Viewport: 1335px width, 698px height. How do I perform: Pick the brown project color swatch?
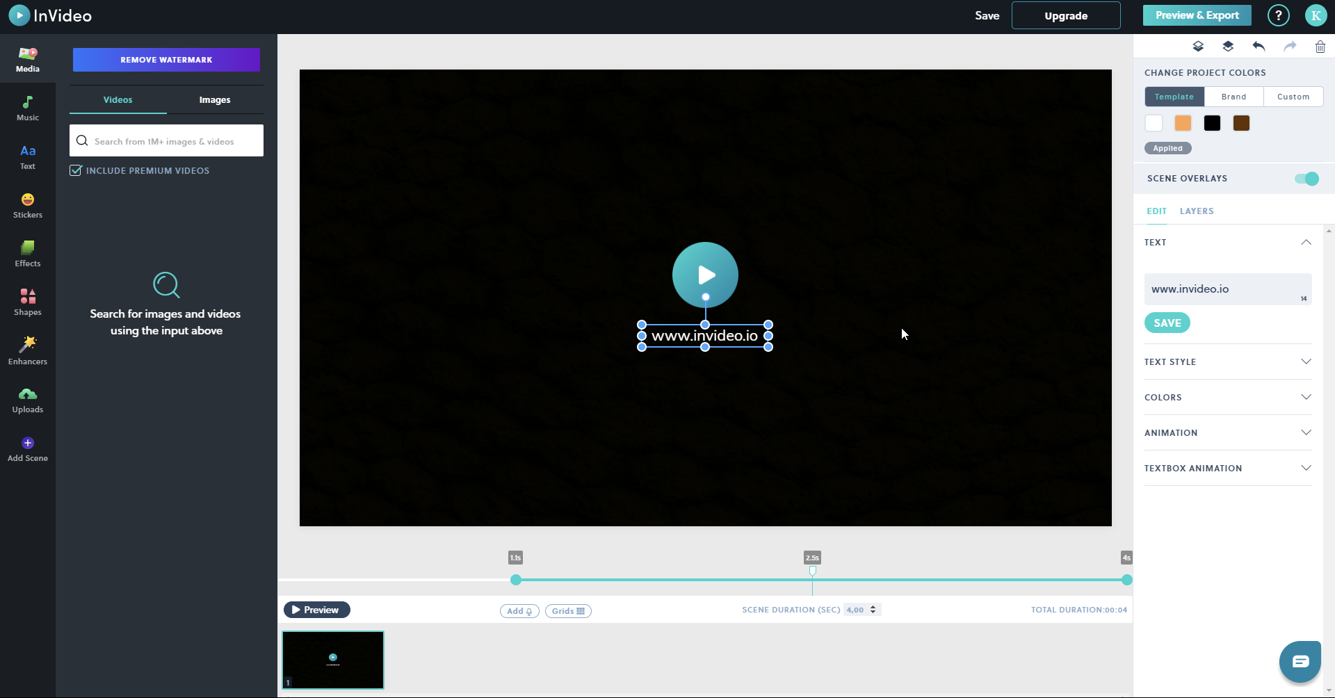[1241, 123]
